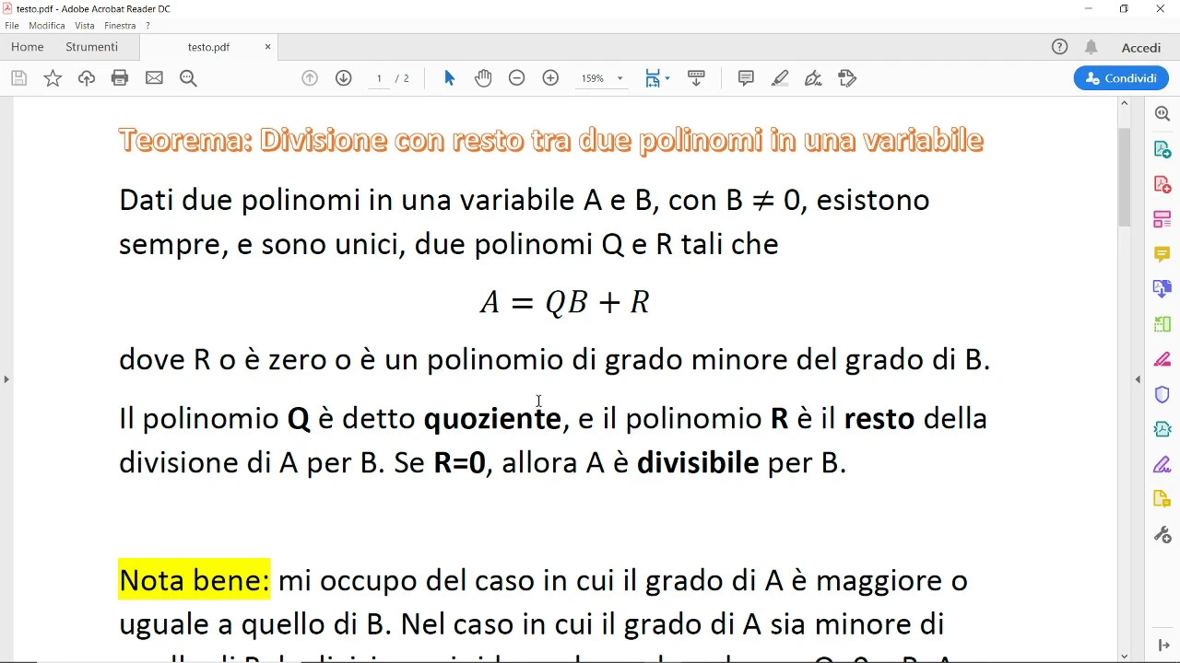
Task: Open More Tools wrench icon in sidebar
Action: coord(1162,535)
